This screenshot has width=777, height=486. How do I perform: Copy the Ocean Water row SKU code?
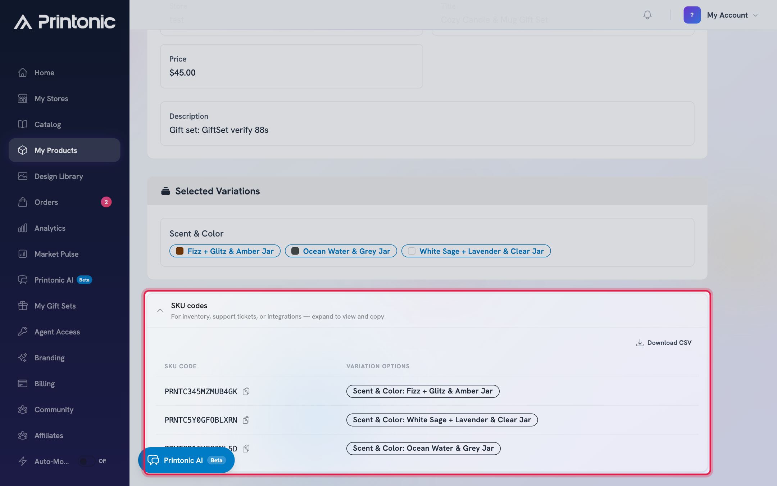tap(246, 449)
